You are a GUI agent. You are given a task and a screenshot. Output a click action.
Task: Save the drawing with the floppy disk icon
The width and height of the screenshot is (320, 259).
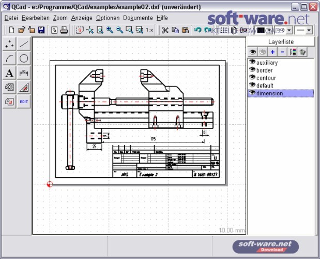point(41,30)
